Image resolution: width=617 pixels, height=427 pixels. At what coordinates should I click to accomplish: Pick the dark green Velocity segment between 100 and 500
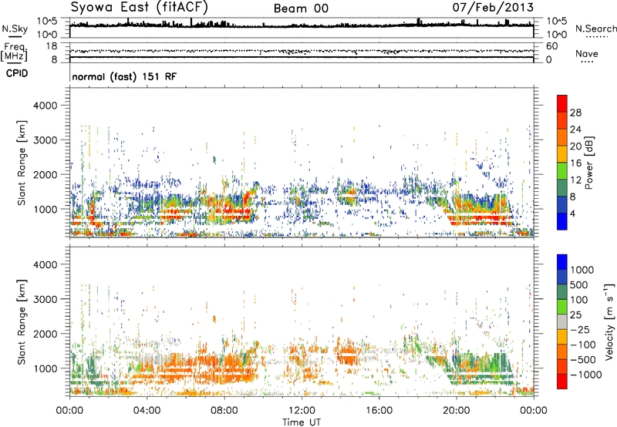click(x=562, y=292)
